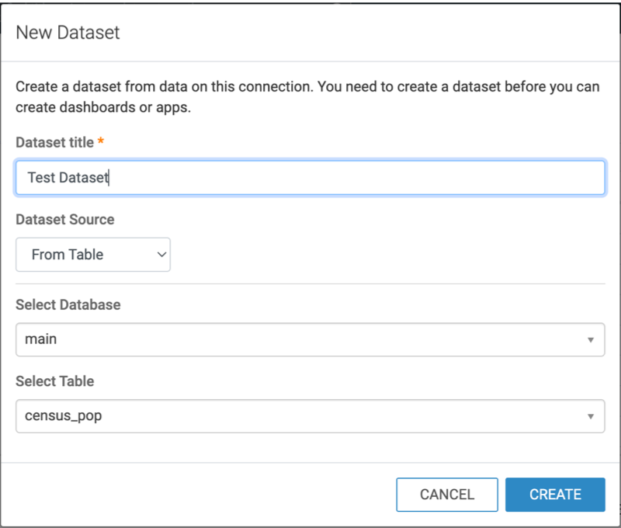Place cursor after "Test Dataset" text
This screenshot has height=528, width=621.
point(110,178)
